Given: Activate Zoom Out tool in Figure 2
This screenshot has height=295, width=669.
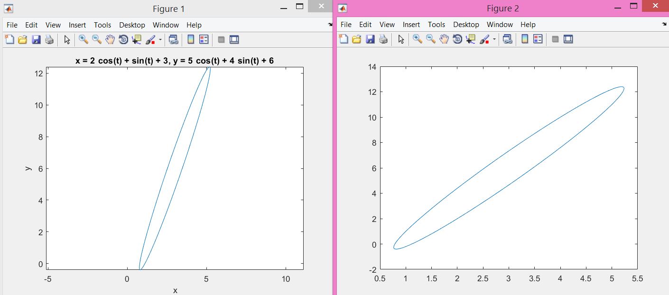Looking at the screenshot, I should (x=431, y=39).
